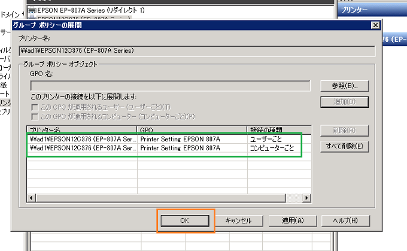Click the すべて削除(E) button

coord(344,146)
